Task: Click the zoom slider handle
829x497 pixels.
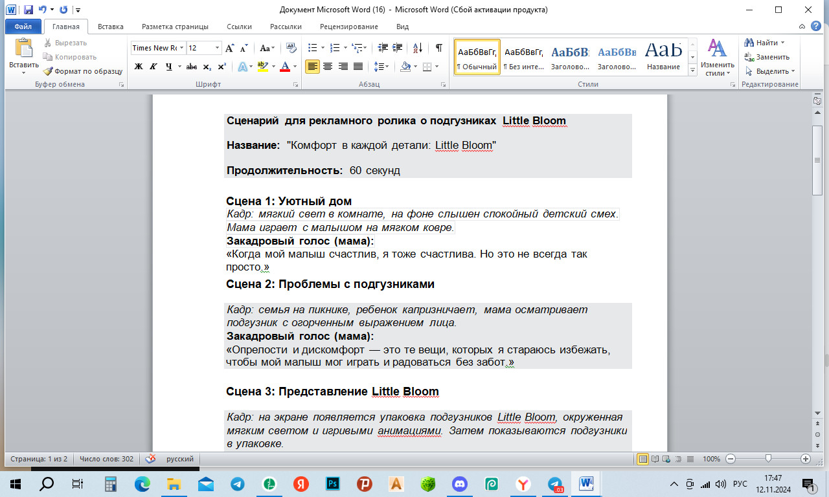Action: (768, 459)
